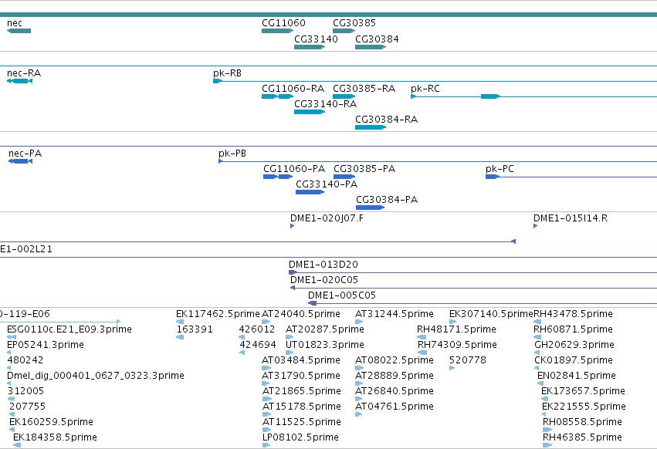Screen dimensions: 657x449
Task: Select the nec gene feature
Action: coord(19,31)
